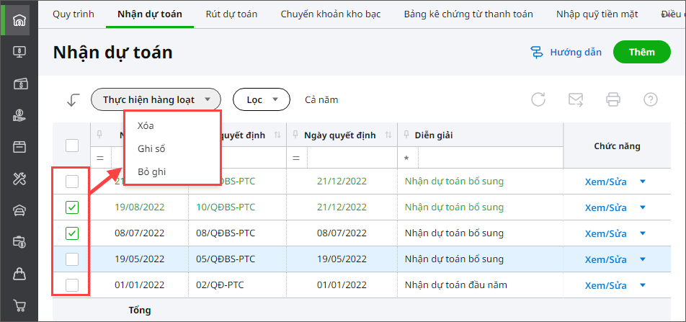
Task: Switch to the Quy trình tab
Action: tap(73, 14)
